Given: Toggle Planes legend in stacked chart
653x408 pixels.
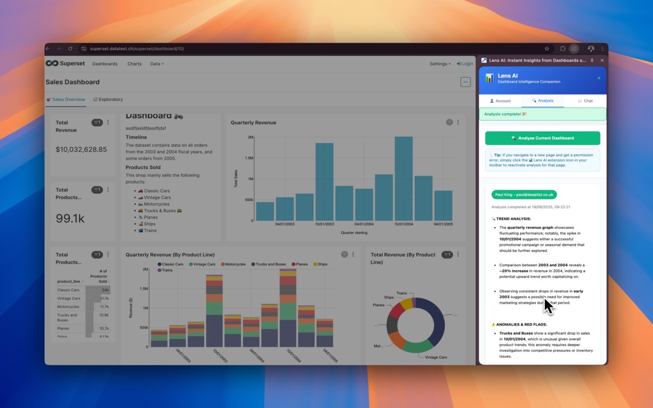Looking at the screenshot, I should click(x=299, y=264).
